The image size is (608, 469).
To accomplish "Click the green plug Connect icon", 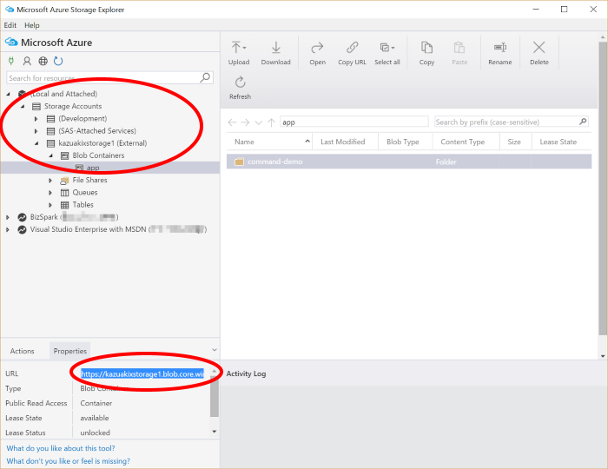I will click(11, 61).
